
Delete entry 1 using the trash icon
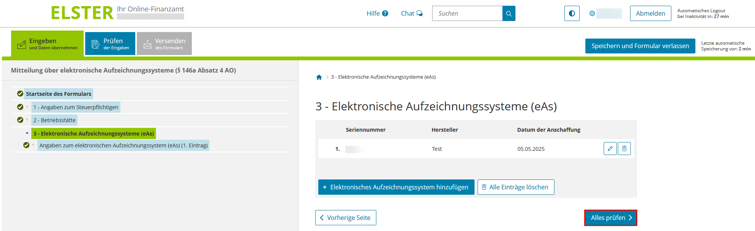(x=624, y=149)
